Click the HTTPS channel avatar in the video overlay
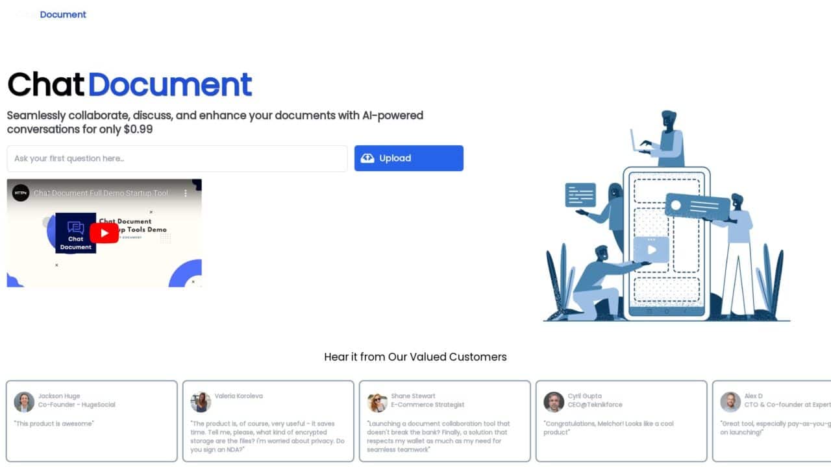The height and width of the screenshot is (467, 831). pyautogui.click(x=21, y=193)
